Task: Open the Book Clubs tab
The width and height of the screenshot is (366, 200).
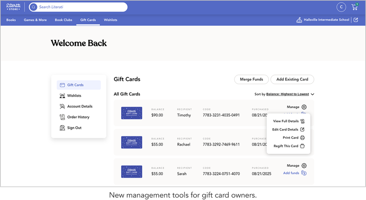Action: (x=64, y=20)
